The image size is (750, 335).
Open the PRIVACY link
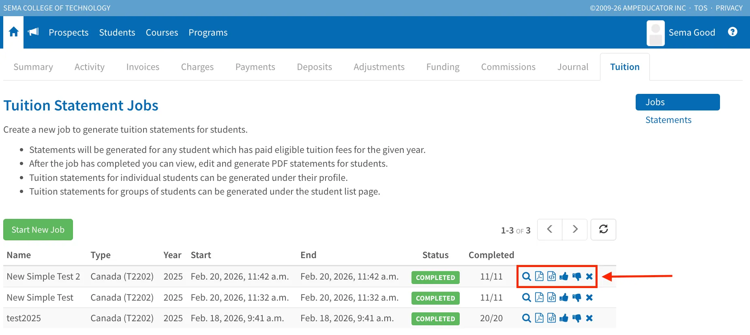pyautogui.click(x=729, y=8)
